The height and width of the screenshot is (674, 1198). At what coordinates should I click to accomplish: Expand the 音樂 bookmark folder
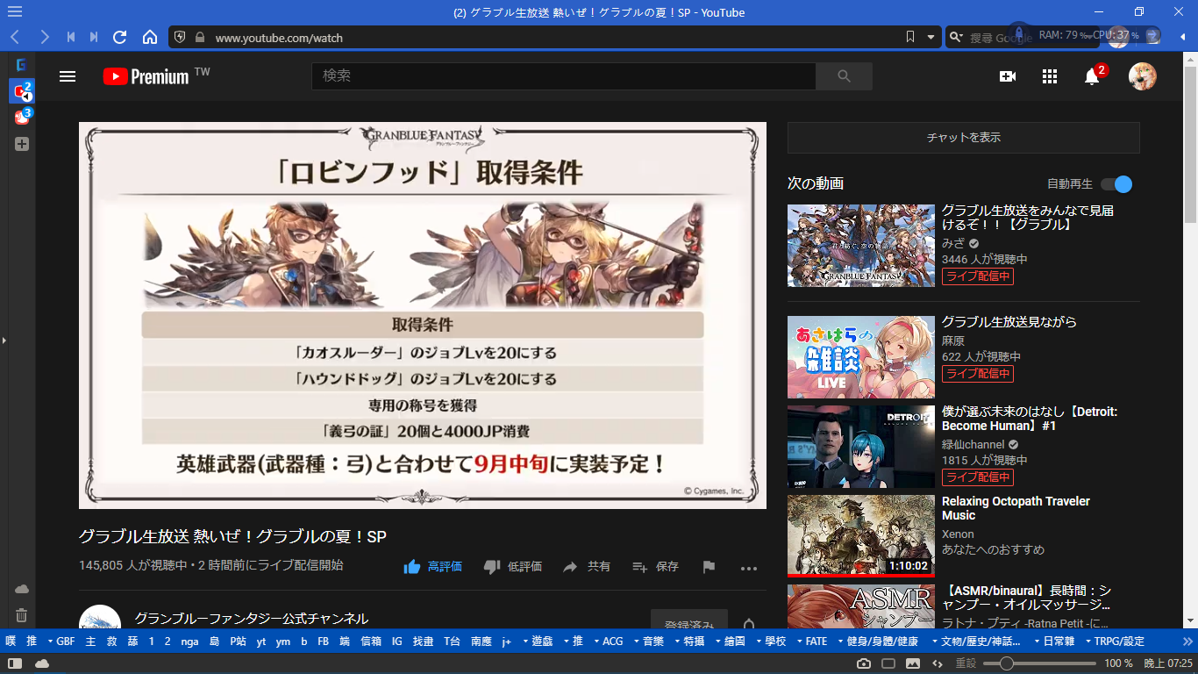tap(649, 642)
